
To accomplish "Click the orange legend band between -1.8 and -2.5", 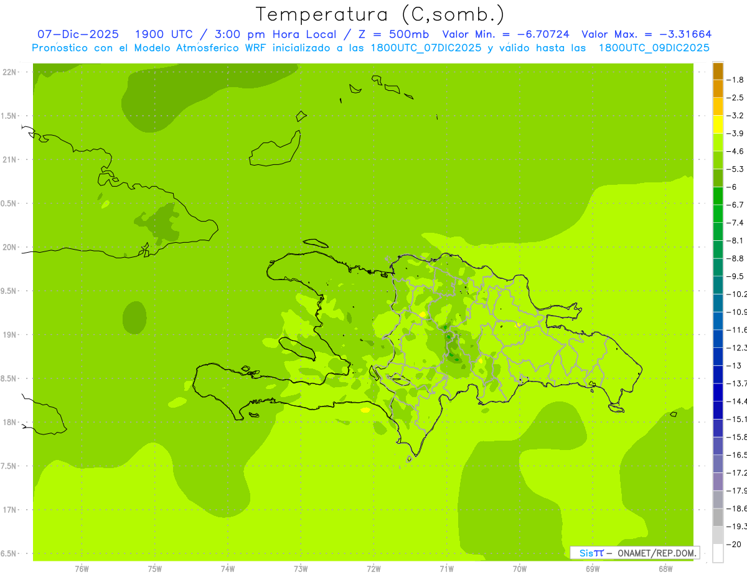I will point(718,89).
